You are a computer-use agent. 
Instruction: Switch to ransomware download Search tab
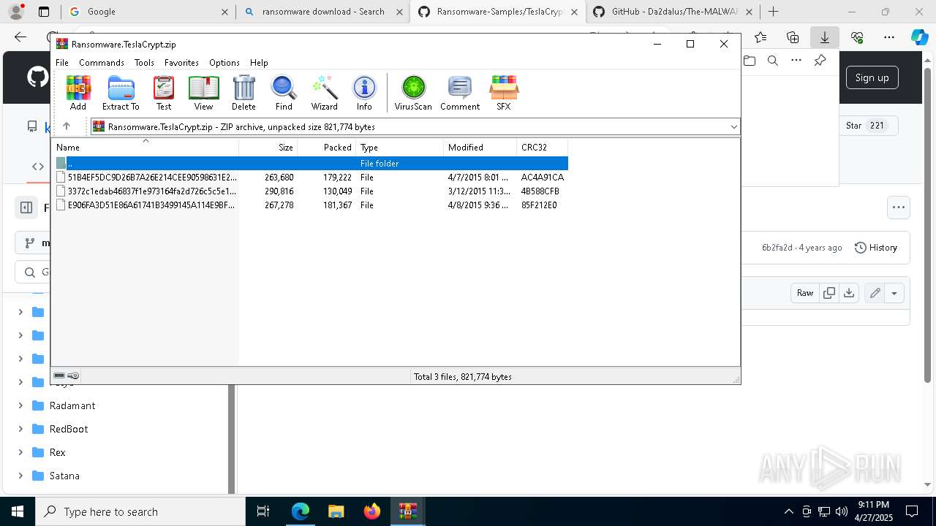click(x=324, y=12)
